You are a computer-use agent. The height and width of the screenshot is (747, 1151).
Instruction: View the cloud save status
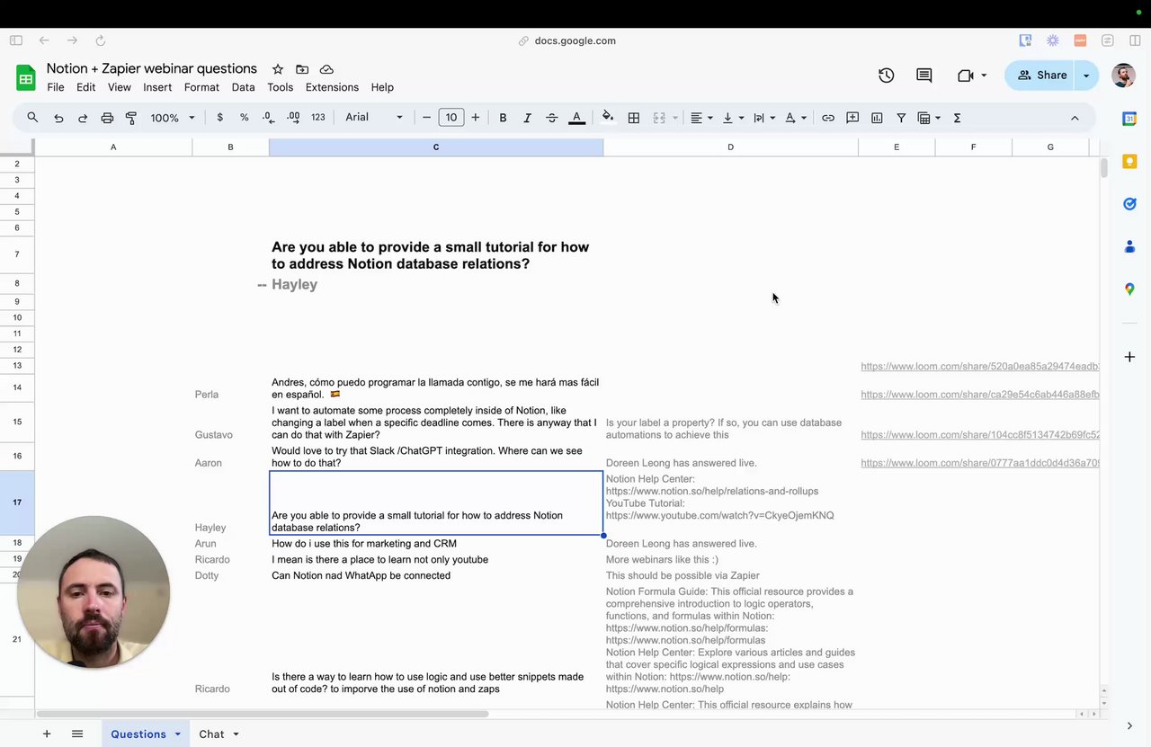[x=326, y=69]
